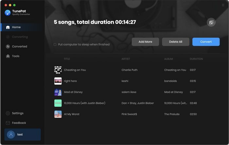Go to the Converted sidebar item
This screenshot has height=145, width=229.
click(x=20, y=46)
